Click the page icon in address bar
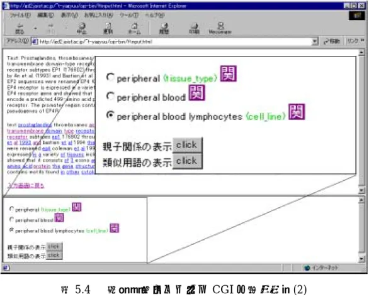Image resolution: width=369 pixels, height=297 pixels. point(35,42)
